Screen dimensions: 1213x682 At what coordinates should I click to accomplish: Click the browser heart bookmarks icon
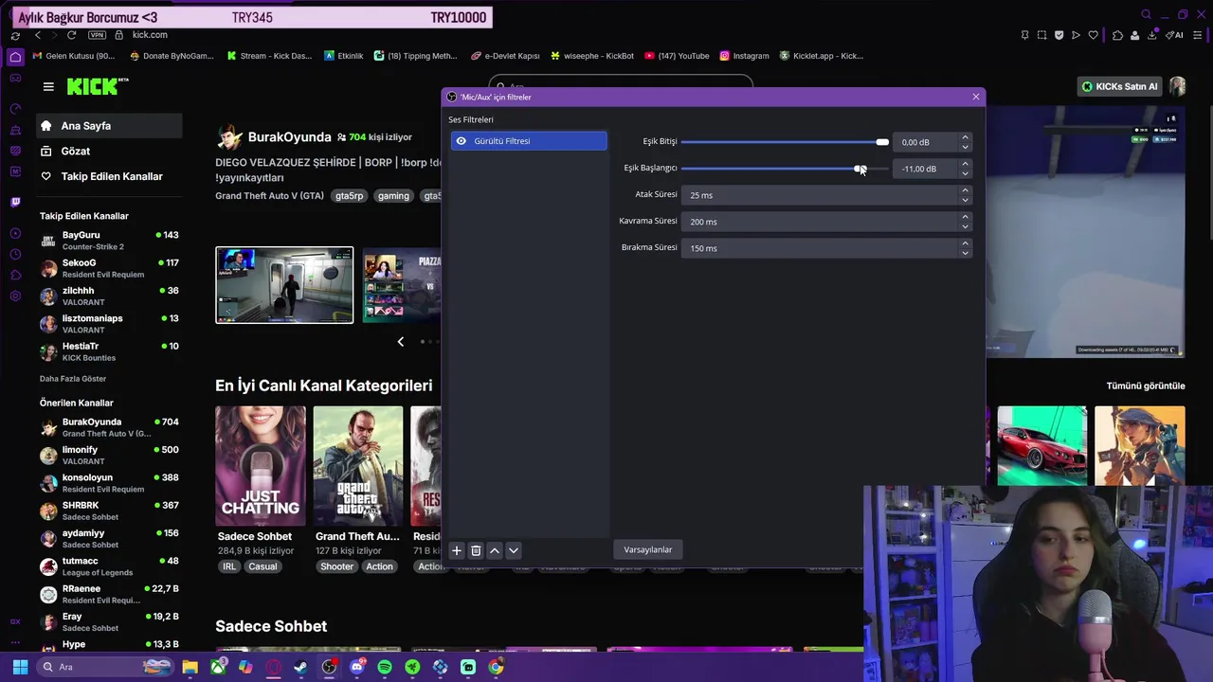point(1093,35)
